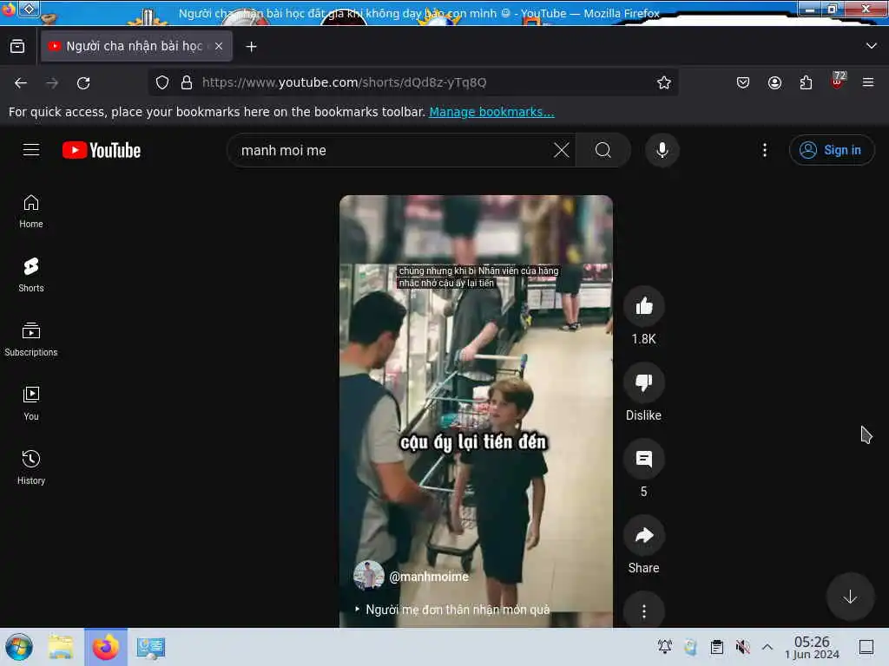Open more actions menu for Short
Image resolution: width=889 pixels, height=666 pixels.
tap(643, 610)
